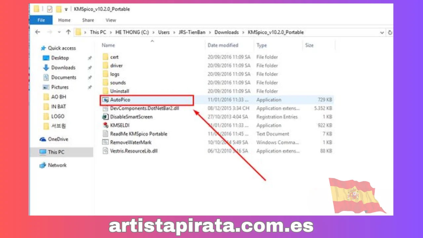Viewport: 423px width, 238px height.
Task: Open the address bar history dropdown
Action: 382,32
